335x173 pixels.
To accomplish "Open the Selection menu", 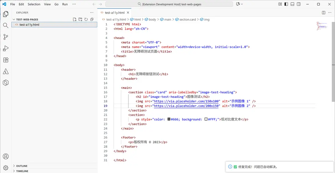I will [34, 4].
